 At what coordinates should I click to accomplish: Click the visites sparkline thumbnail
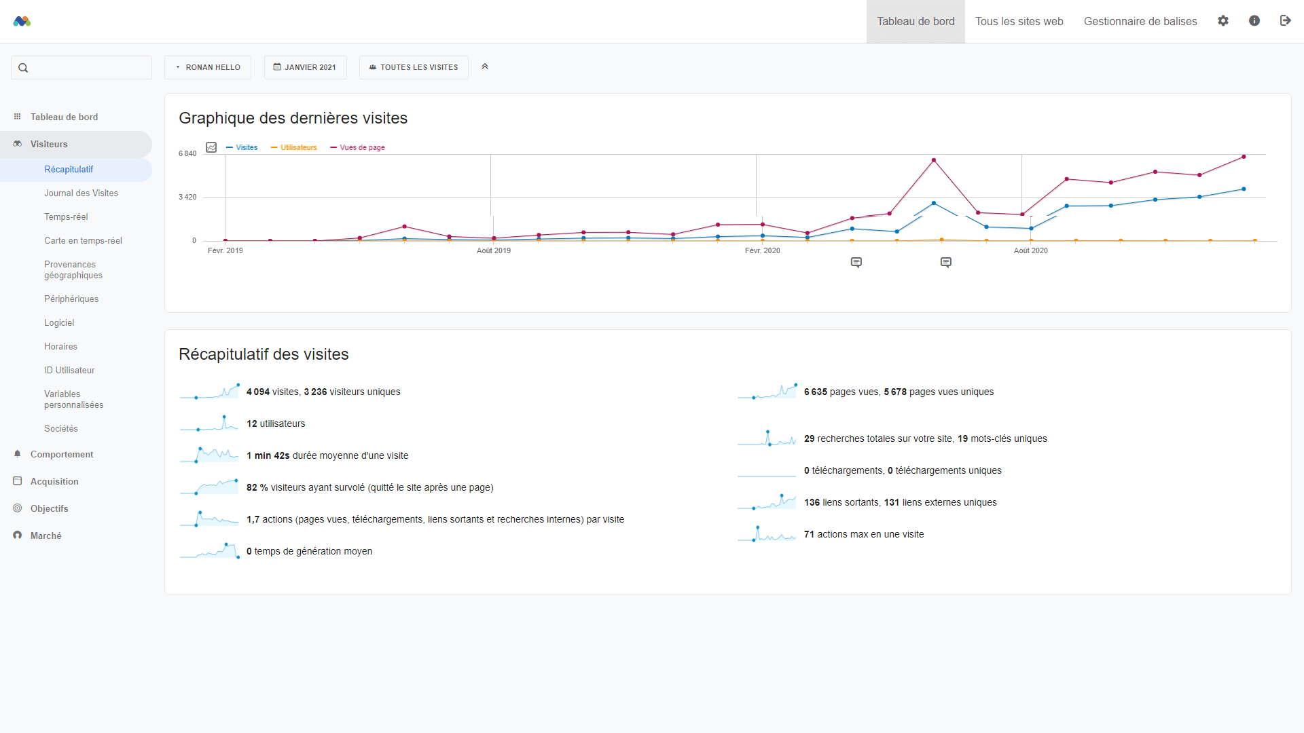point(210,392)
